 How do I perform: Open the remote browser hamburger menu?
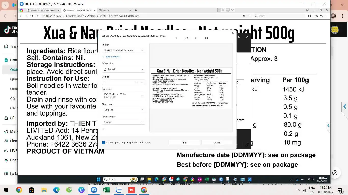[326, 16]
